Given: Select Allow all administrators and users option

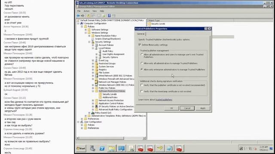Looking at the screenshot, I should (142, 54).
